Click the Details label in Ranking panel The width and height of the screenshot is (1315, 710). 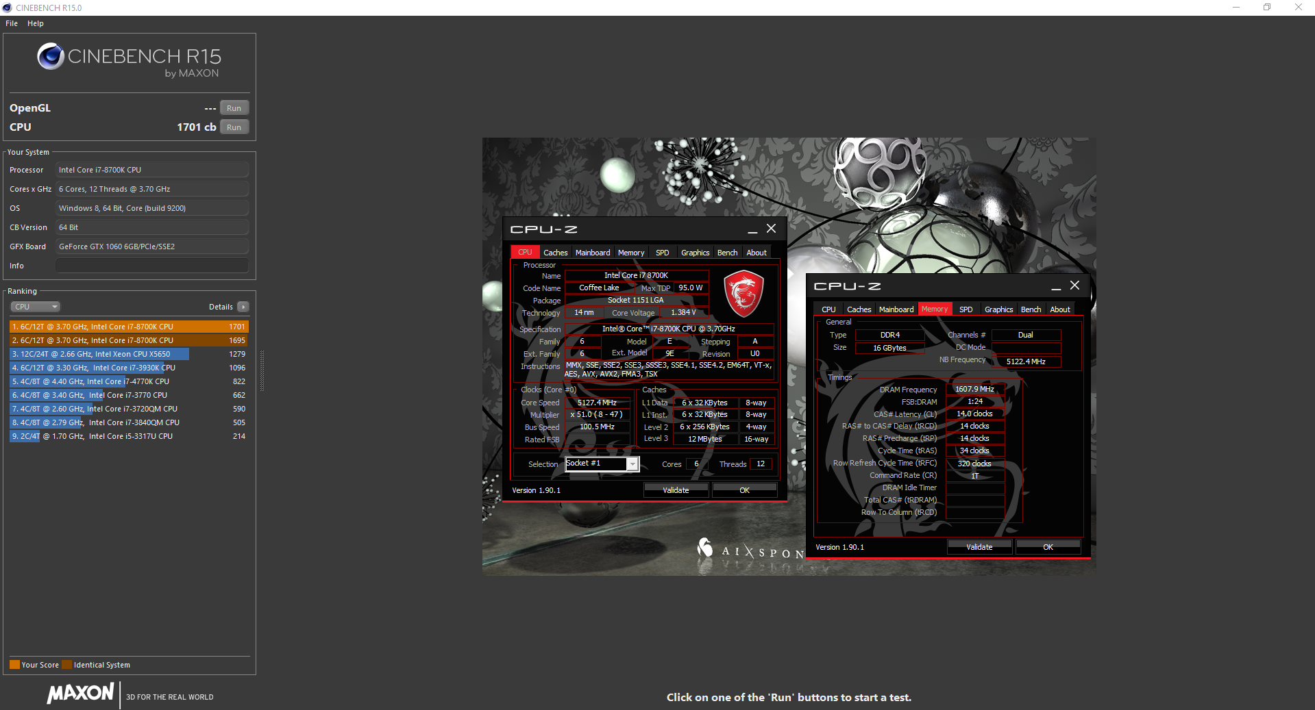coord(221,307)
